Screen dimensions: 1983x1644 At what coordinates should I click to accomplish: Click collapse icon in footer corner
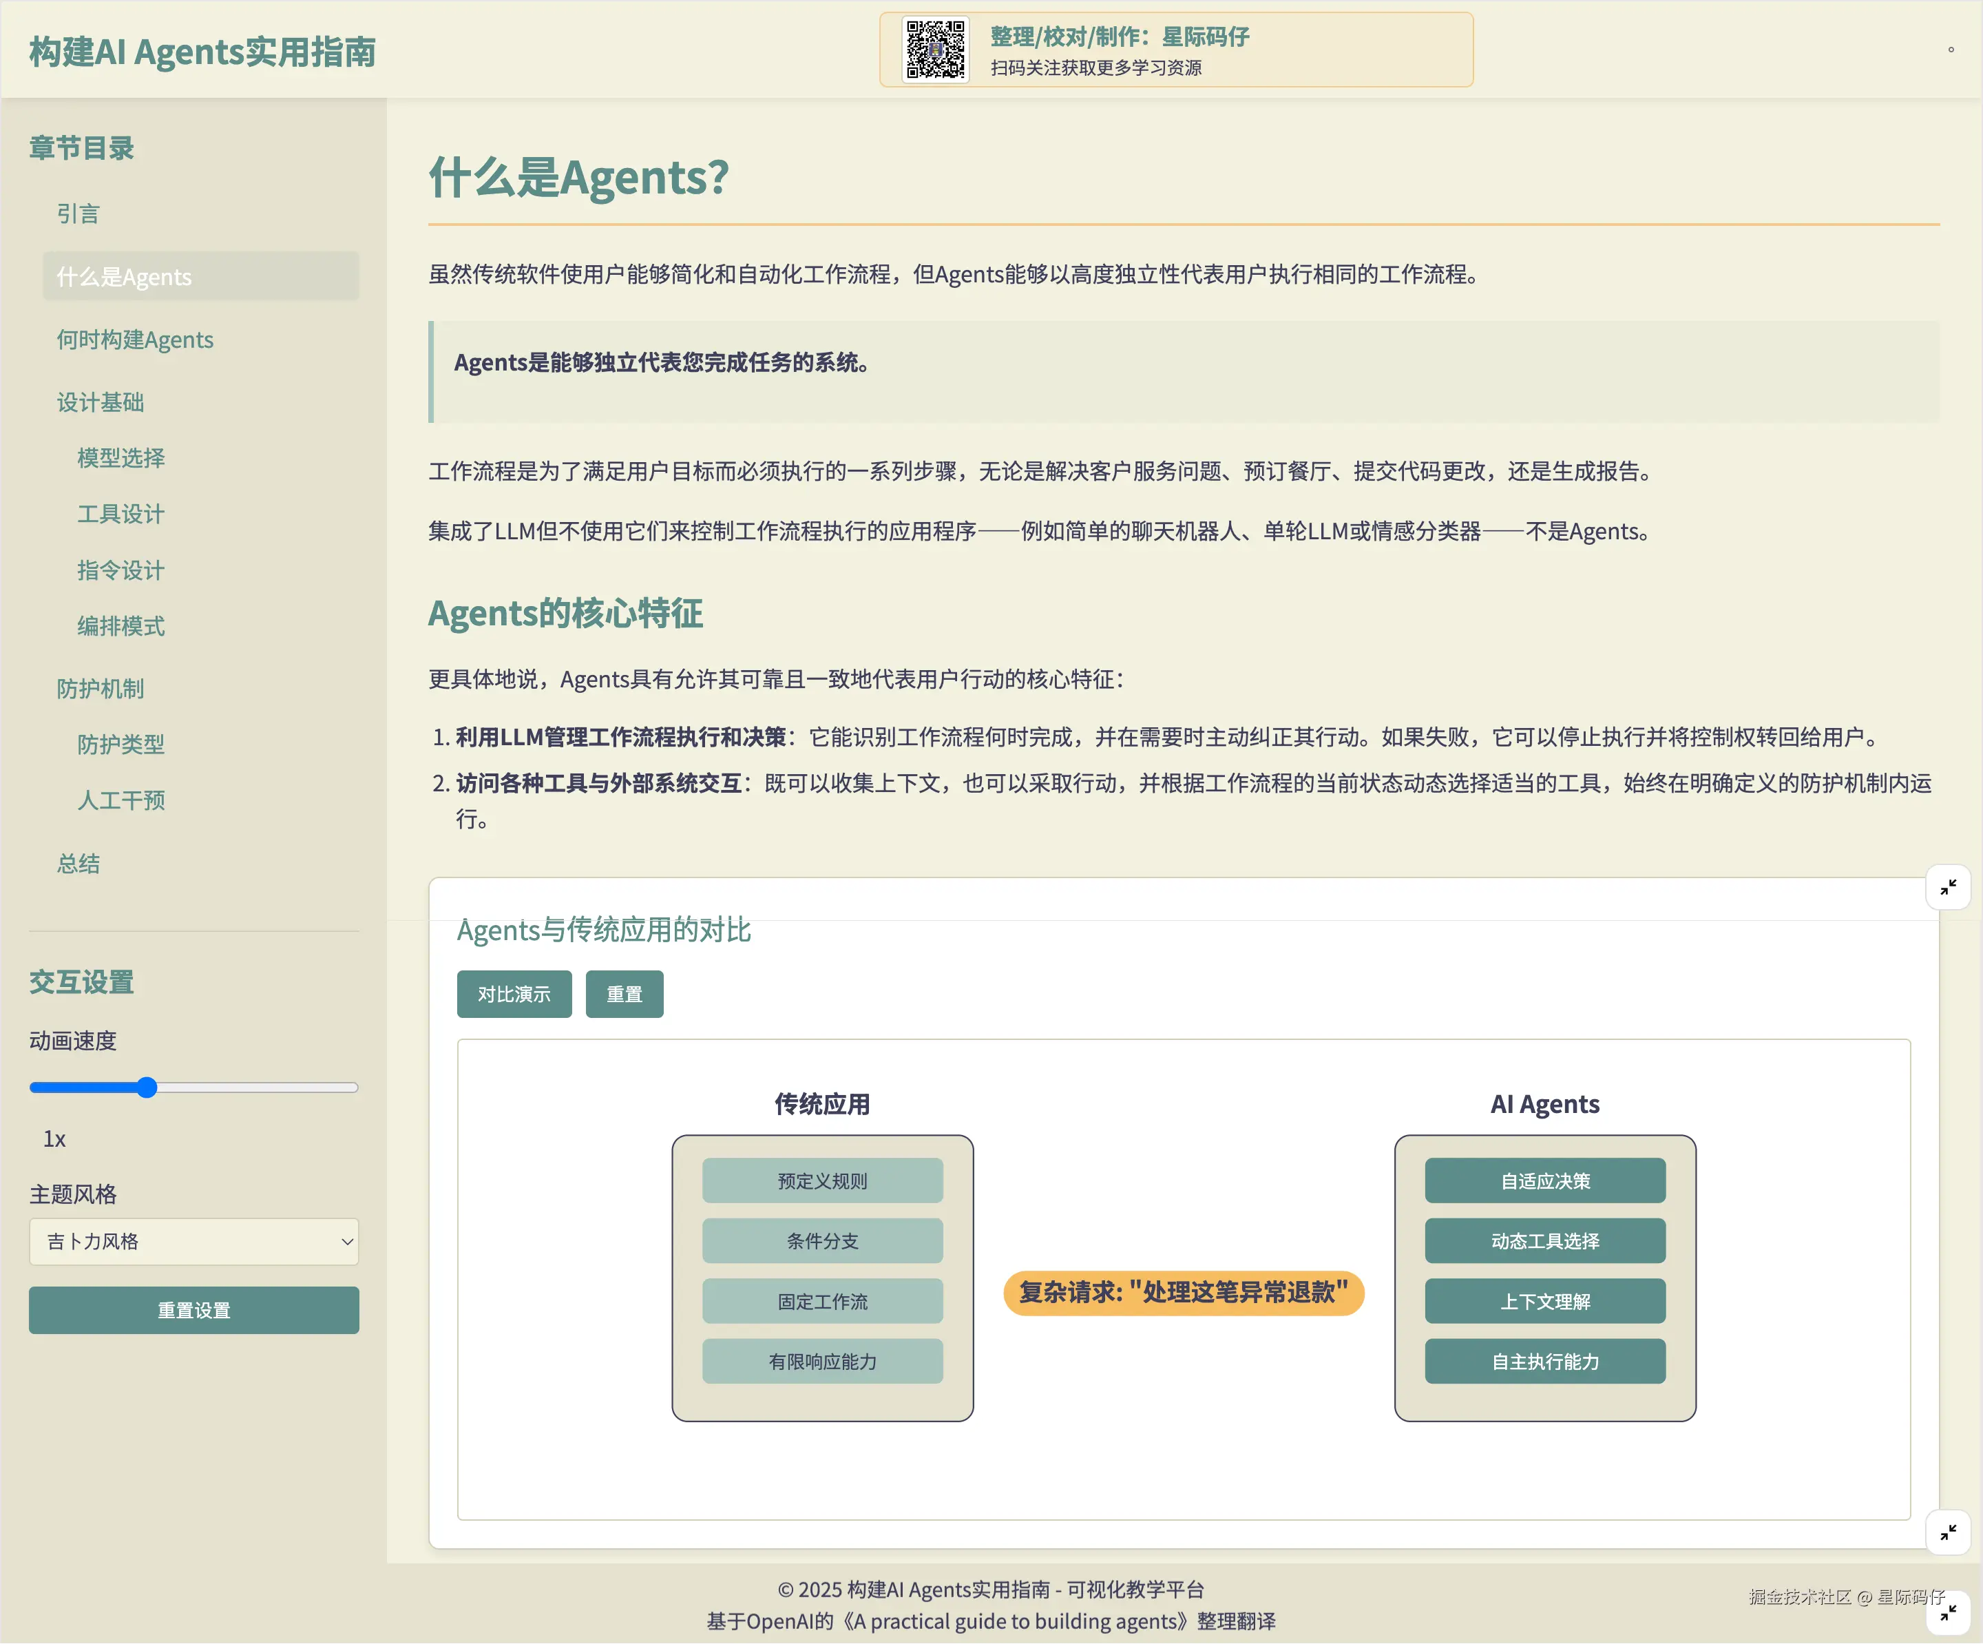1948,1613
